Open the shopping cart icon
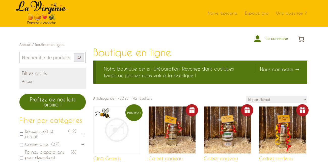328x162 pixels. [x=301, y=39]
